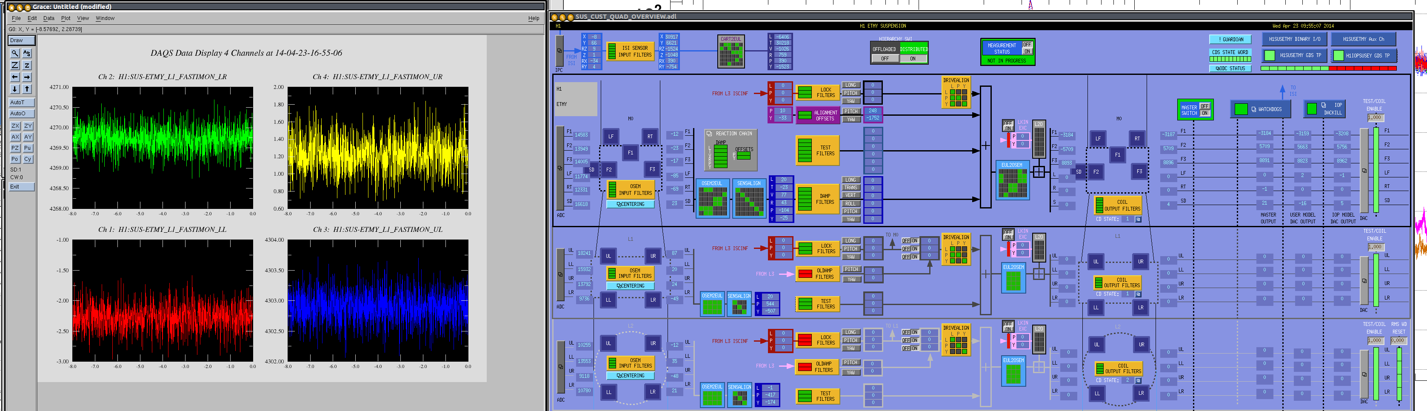The height and width of the screenshot is (411, 1427).
Task: Open the L1 EUL2OSEM matrix
Action: coord(1013,278)
